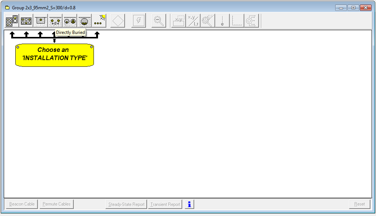
Task: Choose the six-duct duct bank installation type
Action: click(x=26, y=21)
